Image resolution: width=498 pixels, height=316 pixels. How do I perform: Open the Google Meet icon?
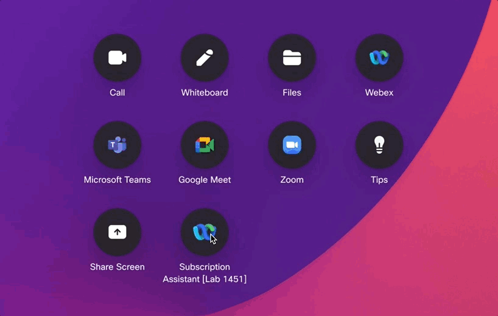205,145
